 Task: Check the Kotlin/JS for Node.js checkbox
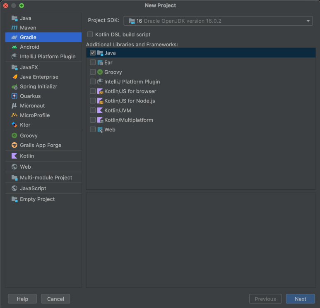pyautogui.click(x=93, y=101)
